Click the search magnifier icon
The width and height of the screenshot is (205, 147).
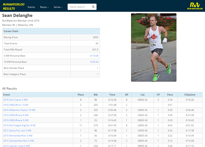click(93, 7)
